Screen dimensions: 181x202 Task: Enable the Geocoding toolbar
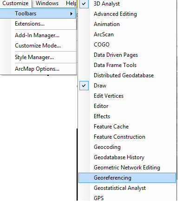coord(127,147)
